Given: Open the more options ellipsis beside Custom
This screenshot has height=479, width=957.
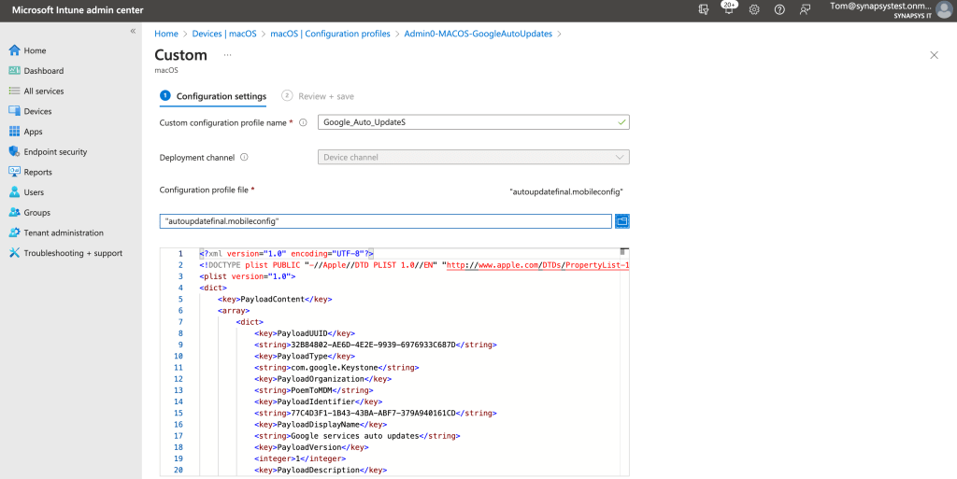Looking at the screenshot, I should coord(227,55).
